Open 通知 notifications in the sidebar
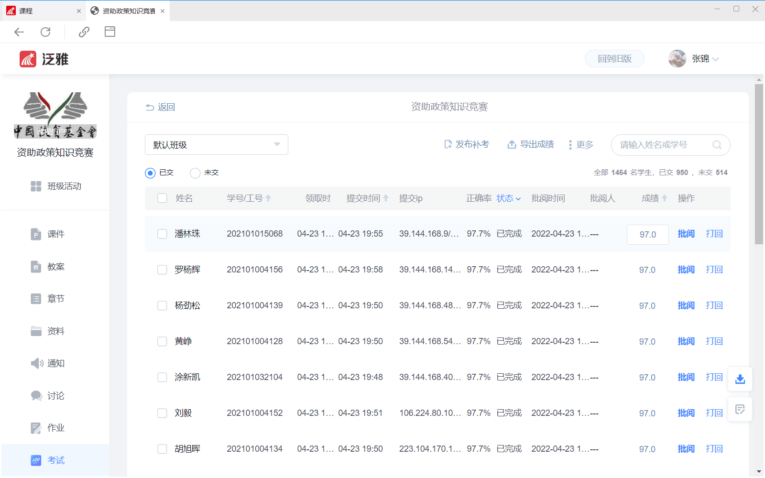765x478 pixels. tap(55, 363)
